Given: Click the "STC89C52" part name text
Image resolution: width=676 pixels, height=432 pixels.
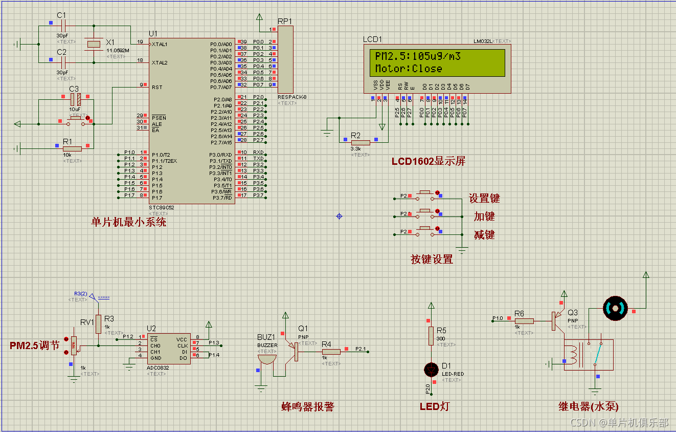Looking at the screenshot, I should point(162,208).
